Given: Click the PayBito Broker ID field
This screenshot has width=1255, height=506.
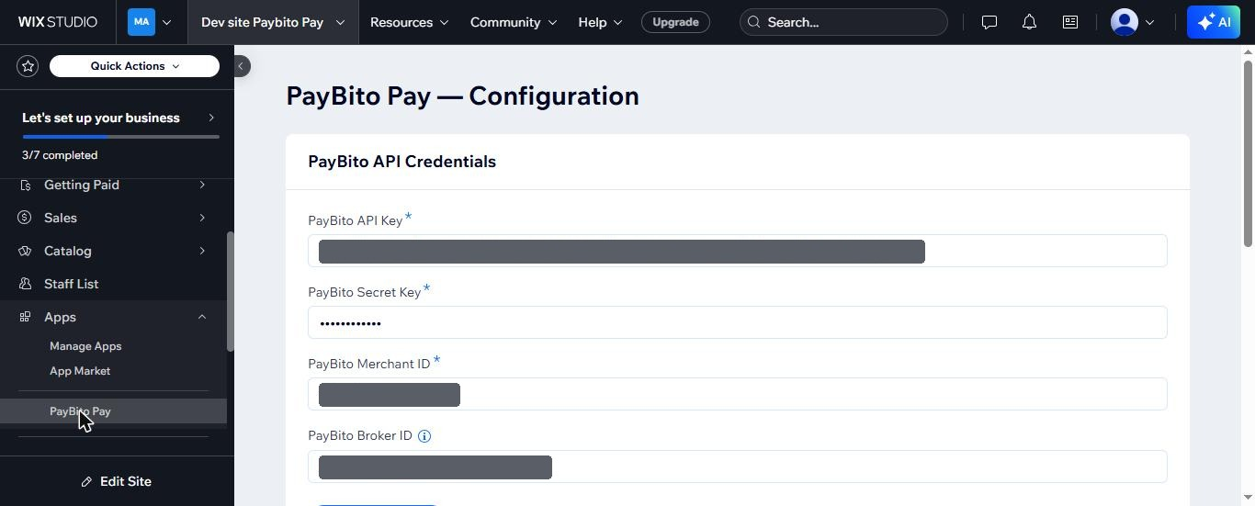Looking at the screenshot, I should pos(738,467).
